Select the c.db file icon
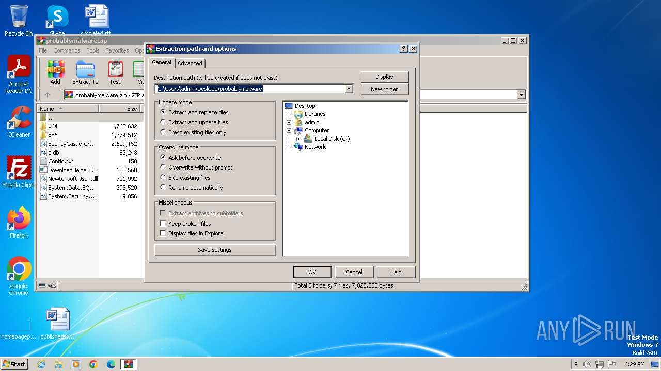 [43, 153]
